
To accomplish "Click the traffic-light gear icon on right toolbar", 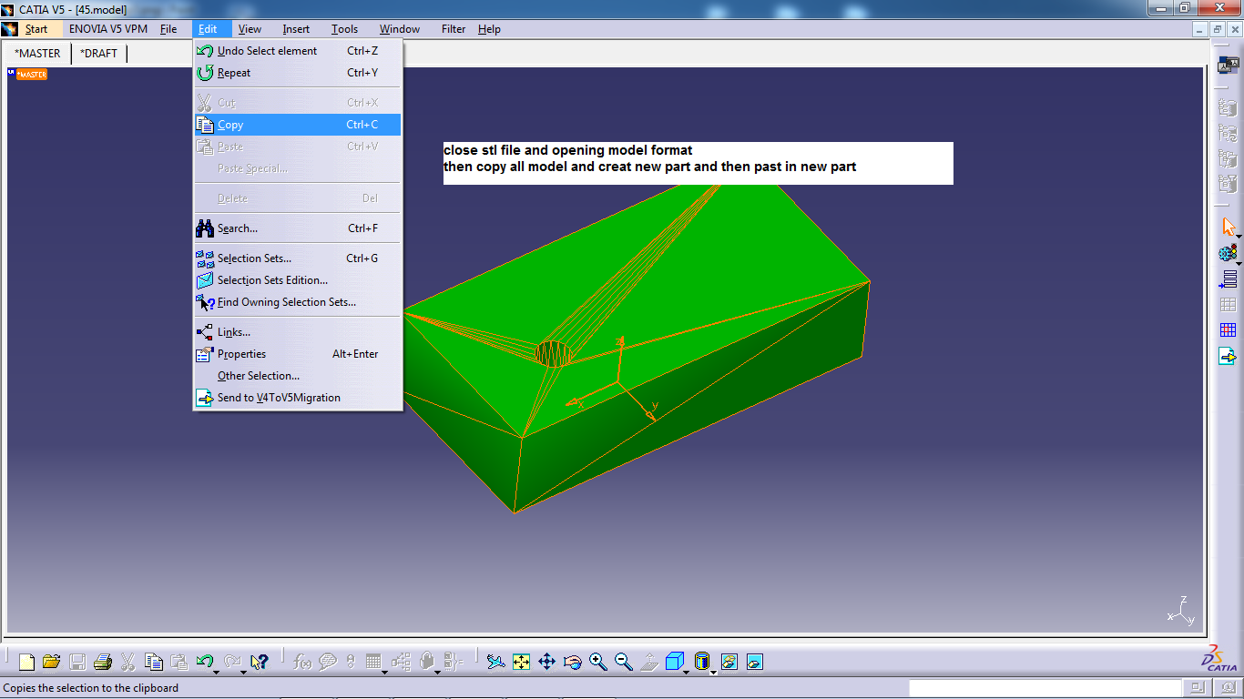I will pyautogui.click(x=1228, y=253).
